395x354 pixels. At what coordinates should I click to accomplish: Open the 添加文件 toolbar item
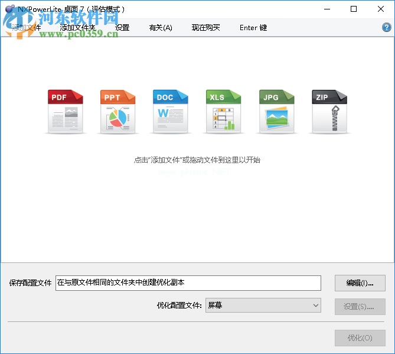tap(26, 28)
